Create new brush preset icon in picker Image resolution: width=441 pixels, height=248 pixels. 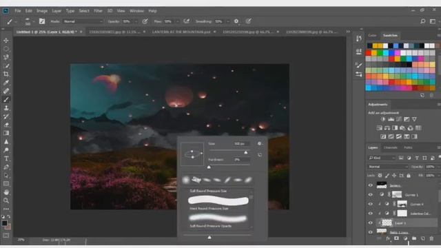point(260,155)
